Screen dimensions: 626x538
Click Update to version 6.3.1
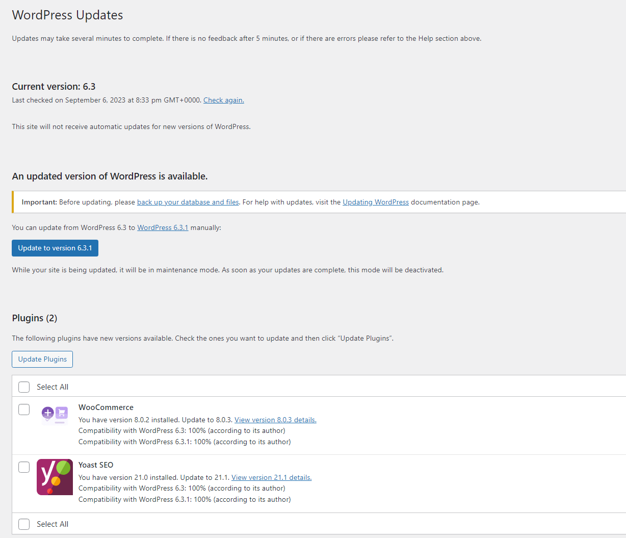pos(55,248)
